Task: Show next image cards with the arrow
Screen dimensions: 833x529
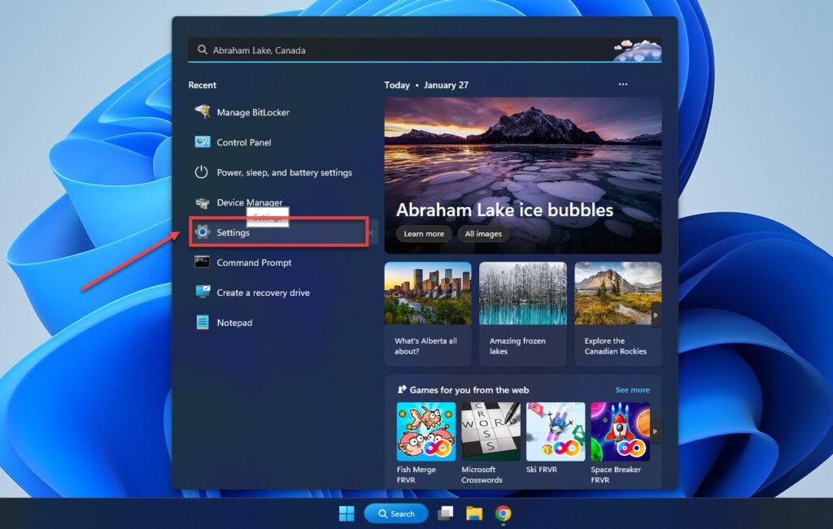Action: tap(656, 315)
